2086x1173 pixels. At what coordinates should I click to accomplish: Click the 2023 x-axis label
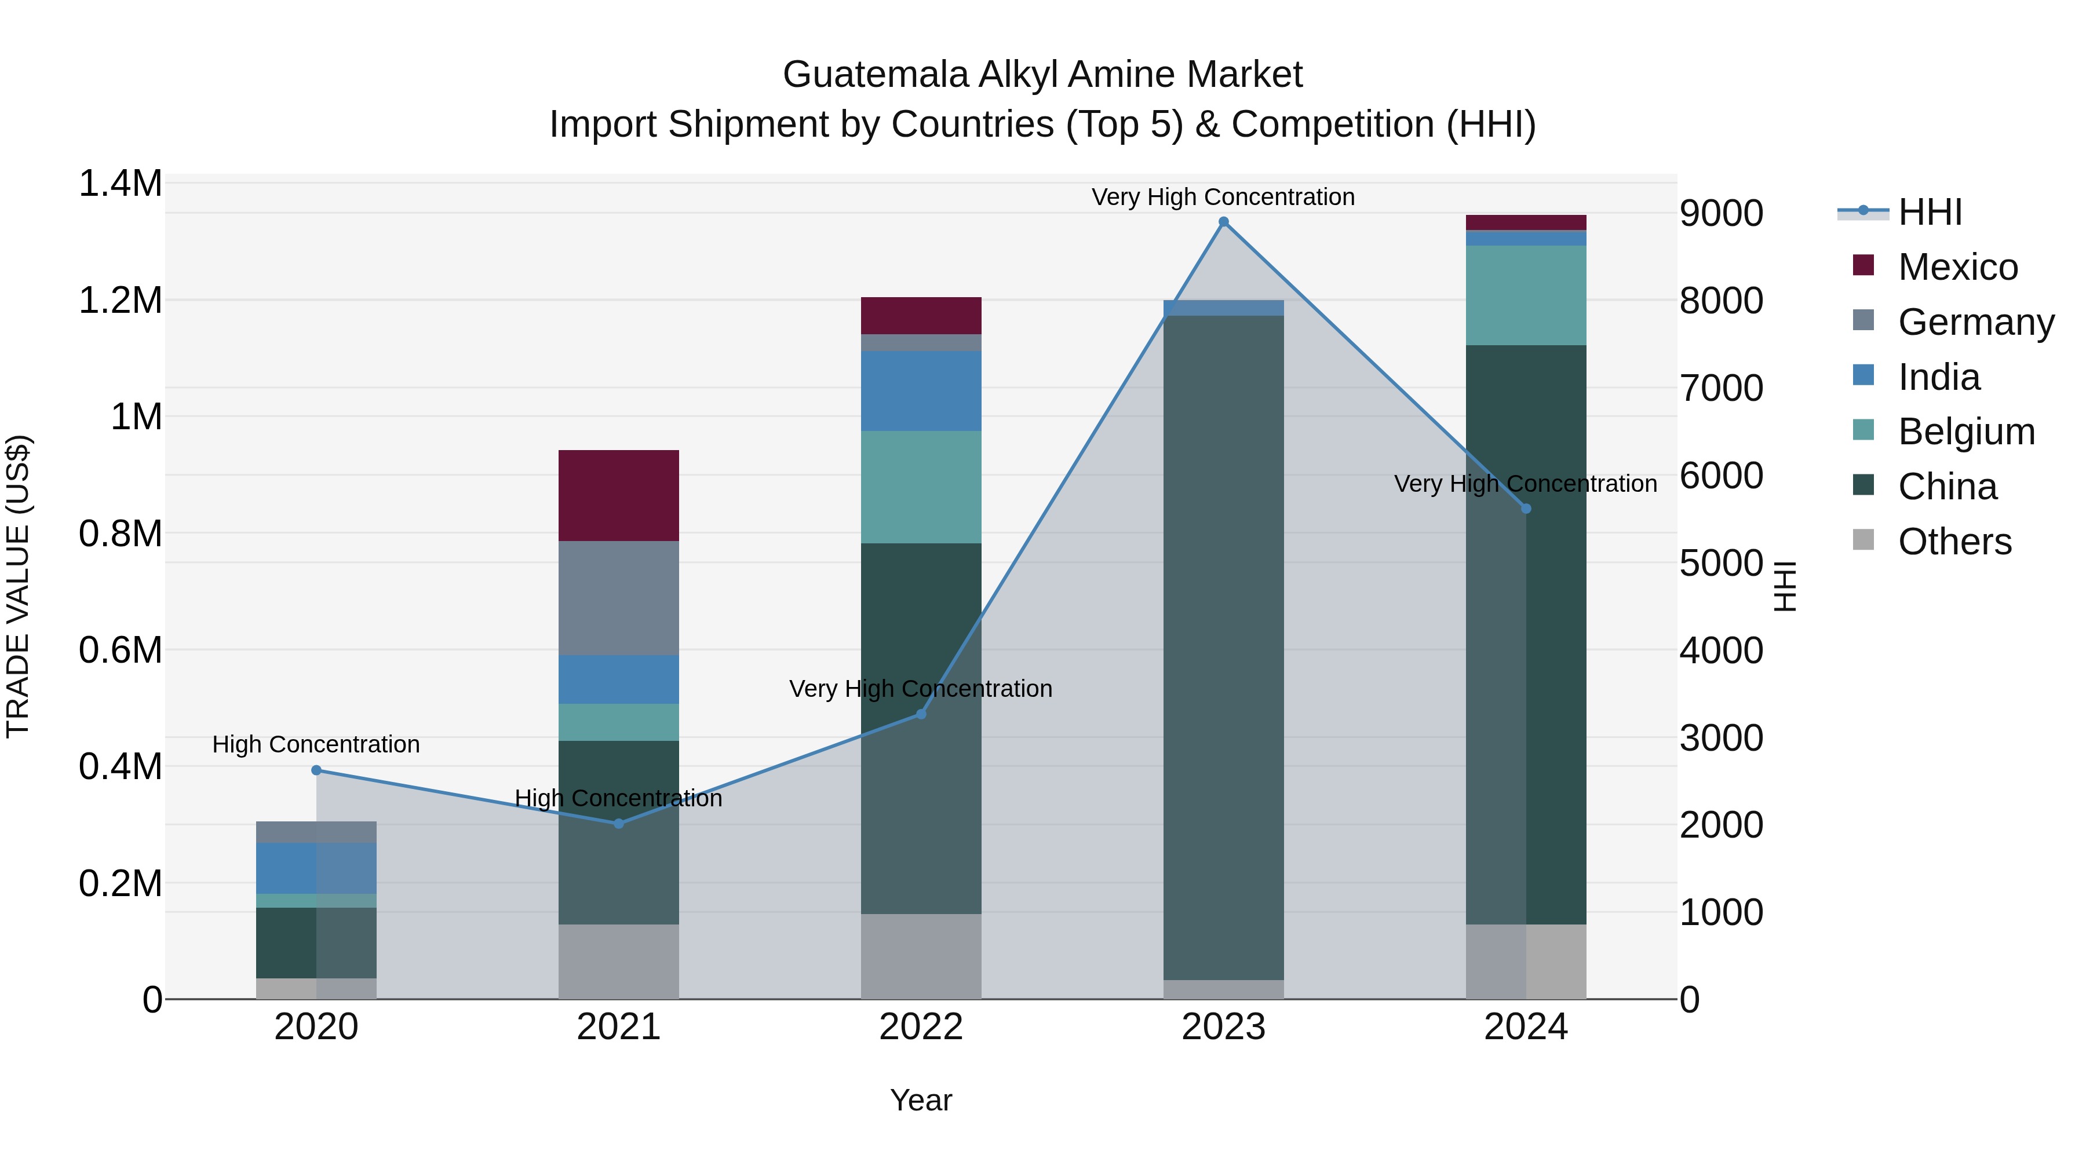coord(1224,1027)
